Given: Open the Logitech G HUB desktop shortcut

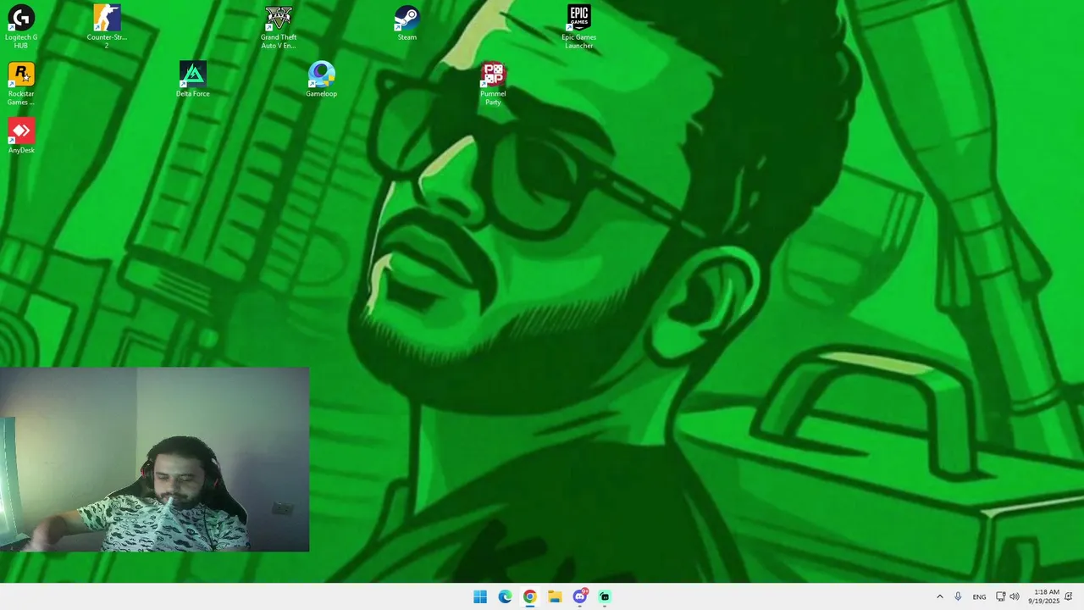Looking at the screenshot, I should 21,26.
